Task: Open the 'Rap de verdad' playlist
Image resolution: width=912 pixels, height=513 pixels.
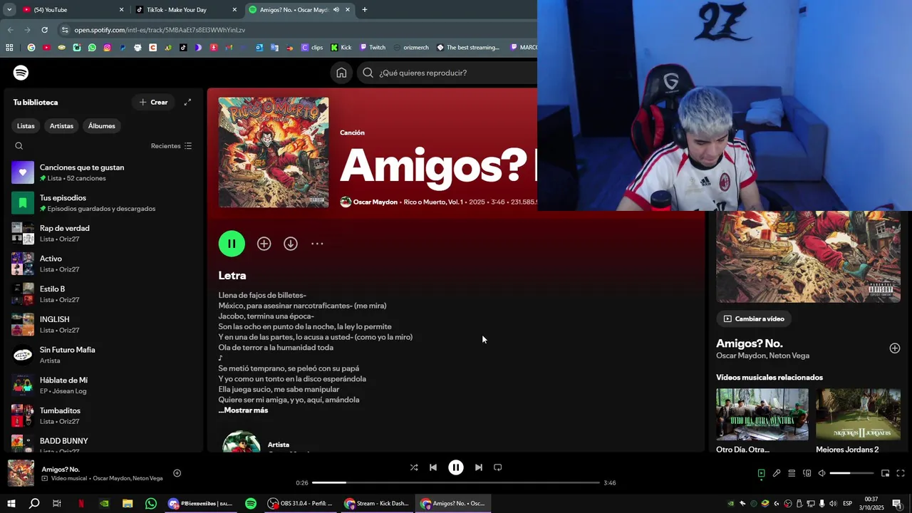Action: click(104, 233)
